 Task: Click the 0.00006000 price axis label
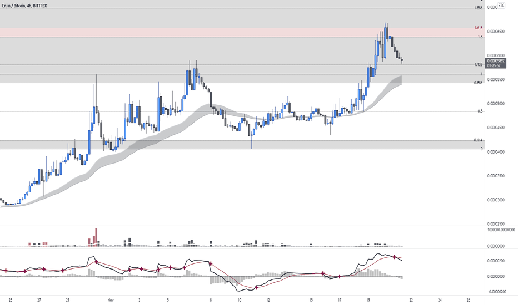tap(496, 55)
